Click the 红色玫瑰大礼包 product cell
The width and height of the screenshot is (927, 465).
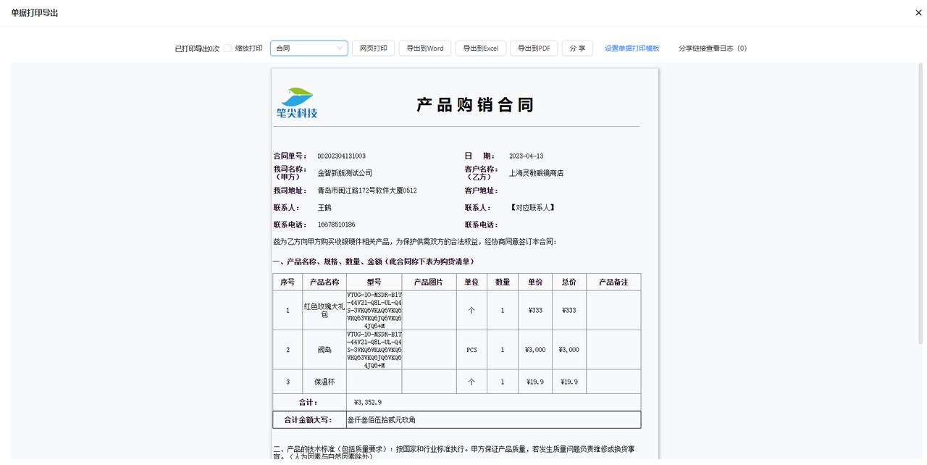coord(324,310)
